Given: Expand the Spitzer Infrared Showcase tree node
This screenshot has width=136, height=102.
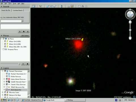Looking at the screenshot, I should click(x=4, y=79).
